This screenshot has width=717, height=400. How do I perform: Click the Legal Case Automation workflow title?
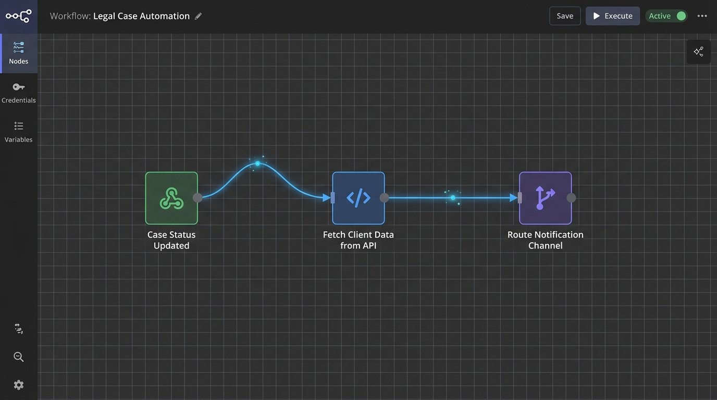(141, 16)
